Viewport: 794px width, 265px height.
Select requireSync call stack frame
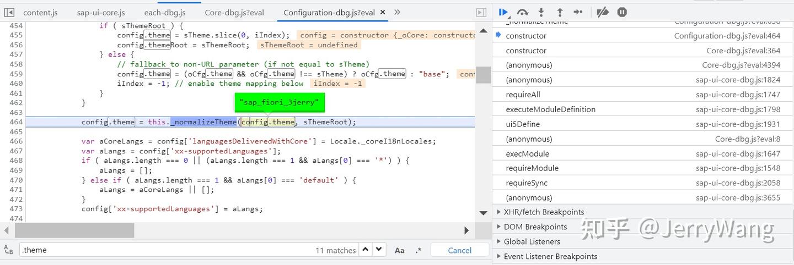[x=643, y=183]
